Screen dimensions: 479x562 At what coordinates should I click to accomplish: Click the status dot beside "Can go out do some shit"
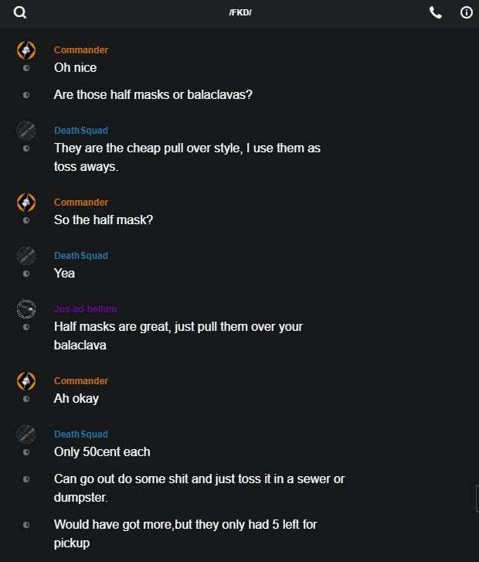pos(26,479)
